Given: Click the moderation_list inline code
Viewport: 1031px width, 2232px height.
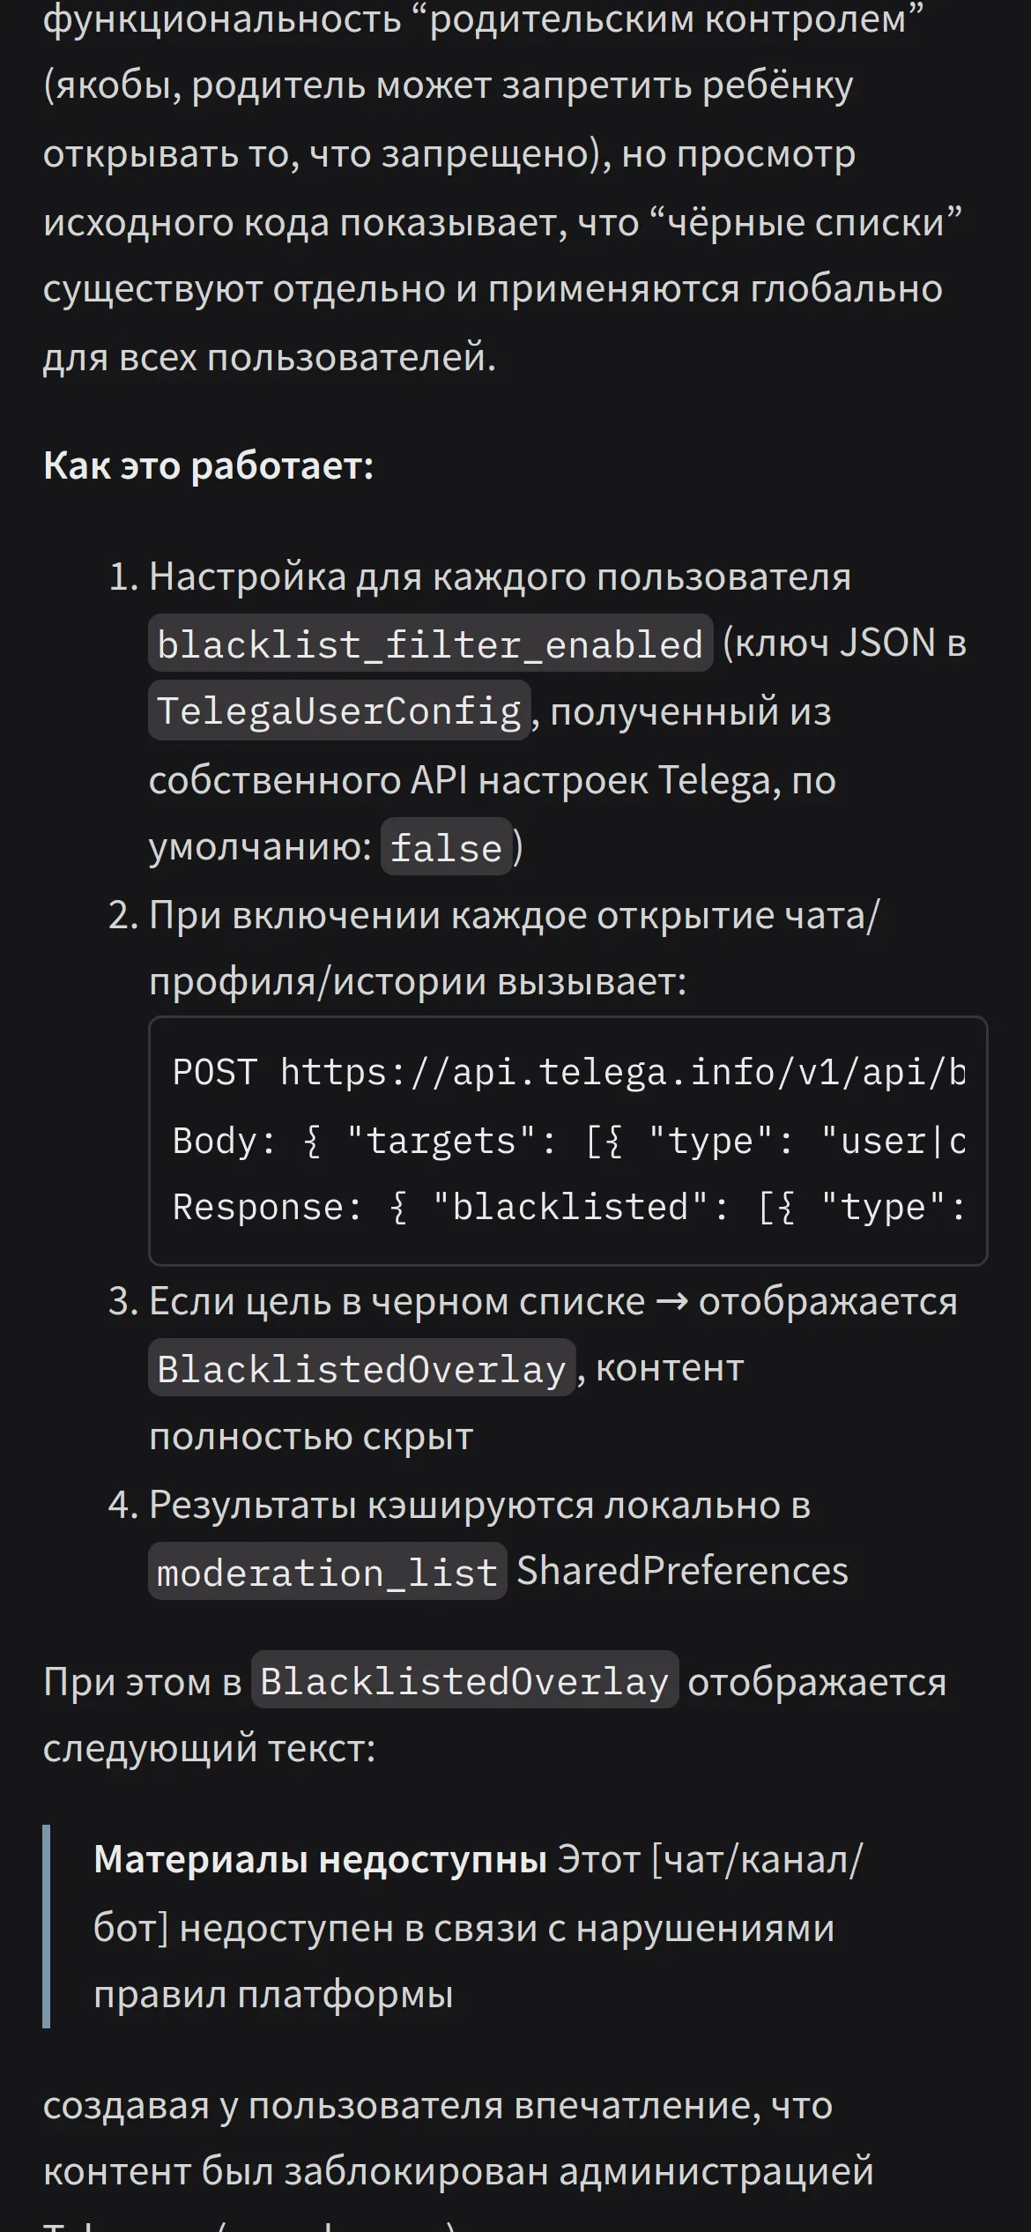Looking at the screenshot, I should point(327,1572).
